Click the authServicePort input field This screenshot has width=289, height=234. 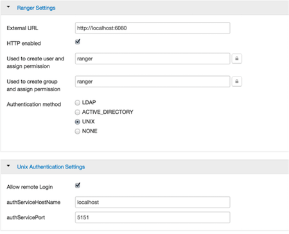(x=153, y=217)
